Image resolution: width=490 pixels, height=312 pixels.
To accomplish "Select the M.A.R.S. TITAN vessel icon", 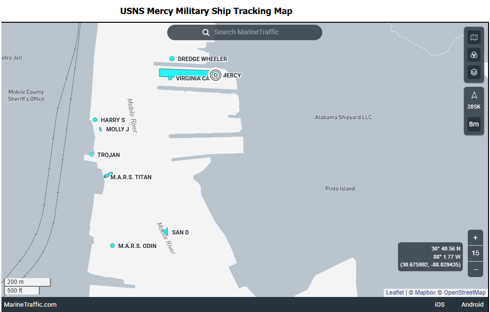I will [x=108, y=175].
